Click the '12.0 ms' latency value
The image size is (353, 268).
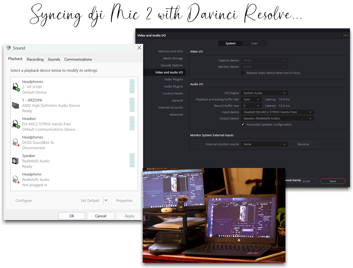(284, 106)
